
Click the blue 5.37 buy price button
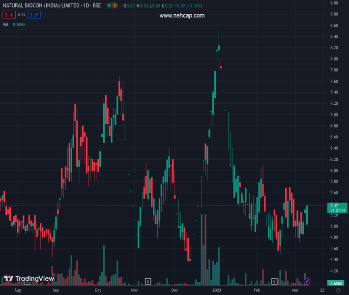coord(34,15)
